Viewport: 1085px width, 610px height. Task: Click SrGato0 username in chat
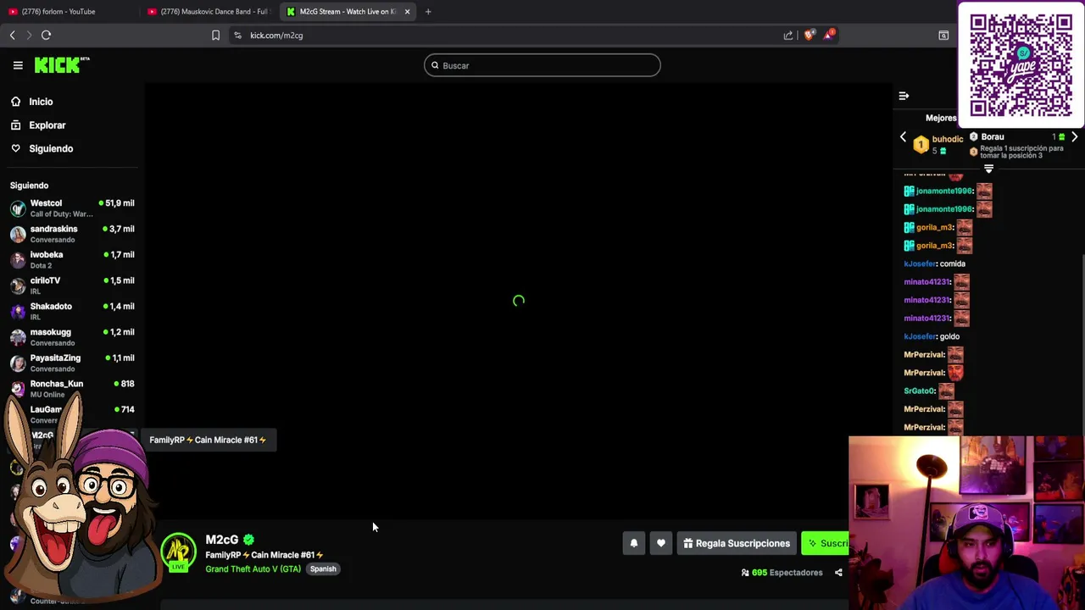(x=920, y=391)
